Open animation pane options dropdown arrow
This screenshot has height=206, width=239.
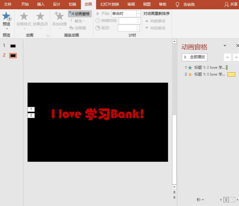225,46
